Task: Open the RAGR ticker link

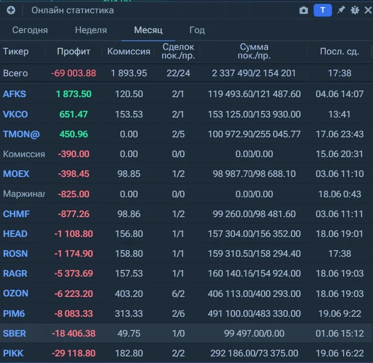Action: click(x=15, y=274)
